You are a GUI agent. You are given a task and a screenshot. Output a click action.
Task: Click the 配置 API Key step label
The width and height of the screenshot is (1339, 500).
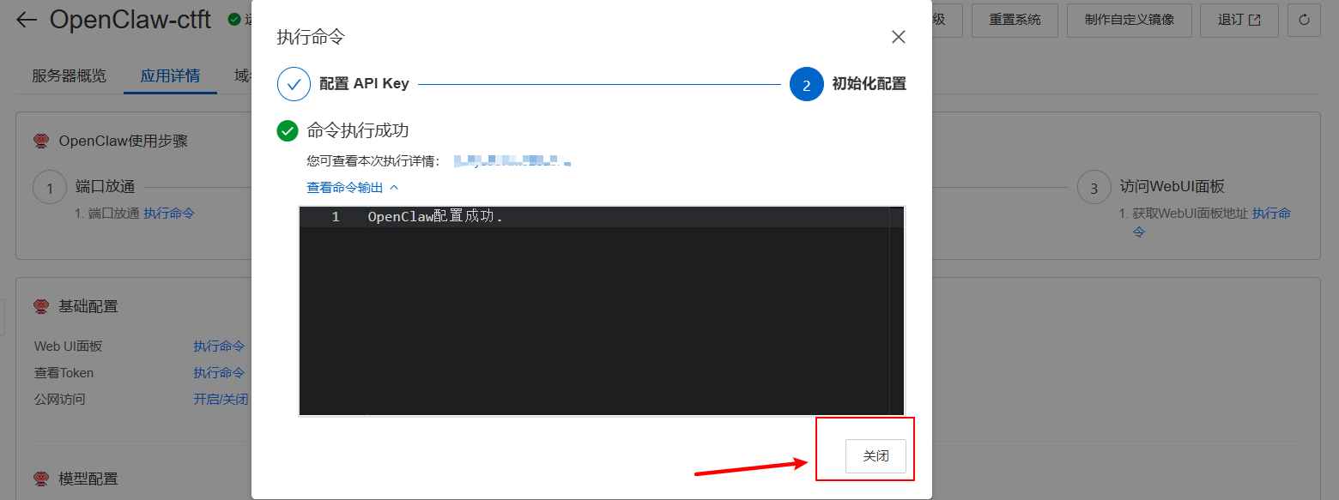pyautogui.click(x=364, y=84)
